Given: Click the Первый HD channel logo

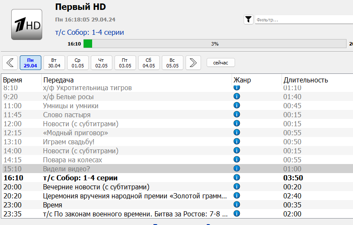Looking at the screenshot, I should click(x=26, y=25).
